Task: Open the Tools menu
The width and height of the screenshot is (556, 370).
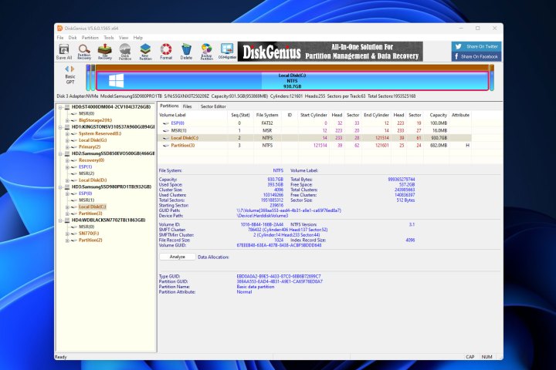Action: coord(109,37)
